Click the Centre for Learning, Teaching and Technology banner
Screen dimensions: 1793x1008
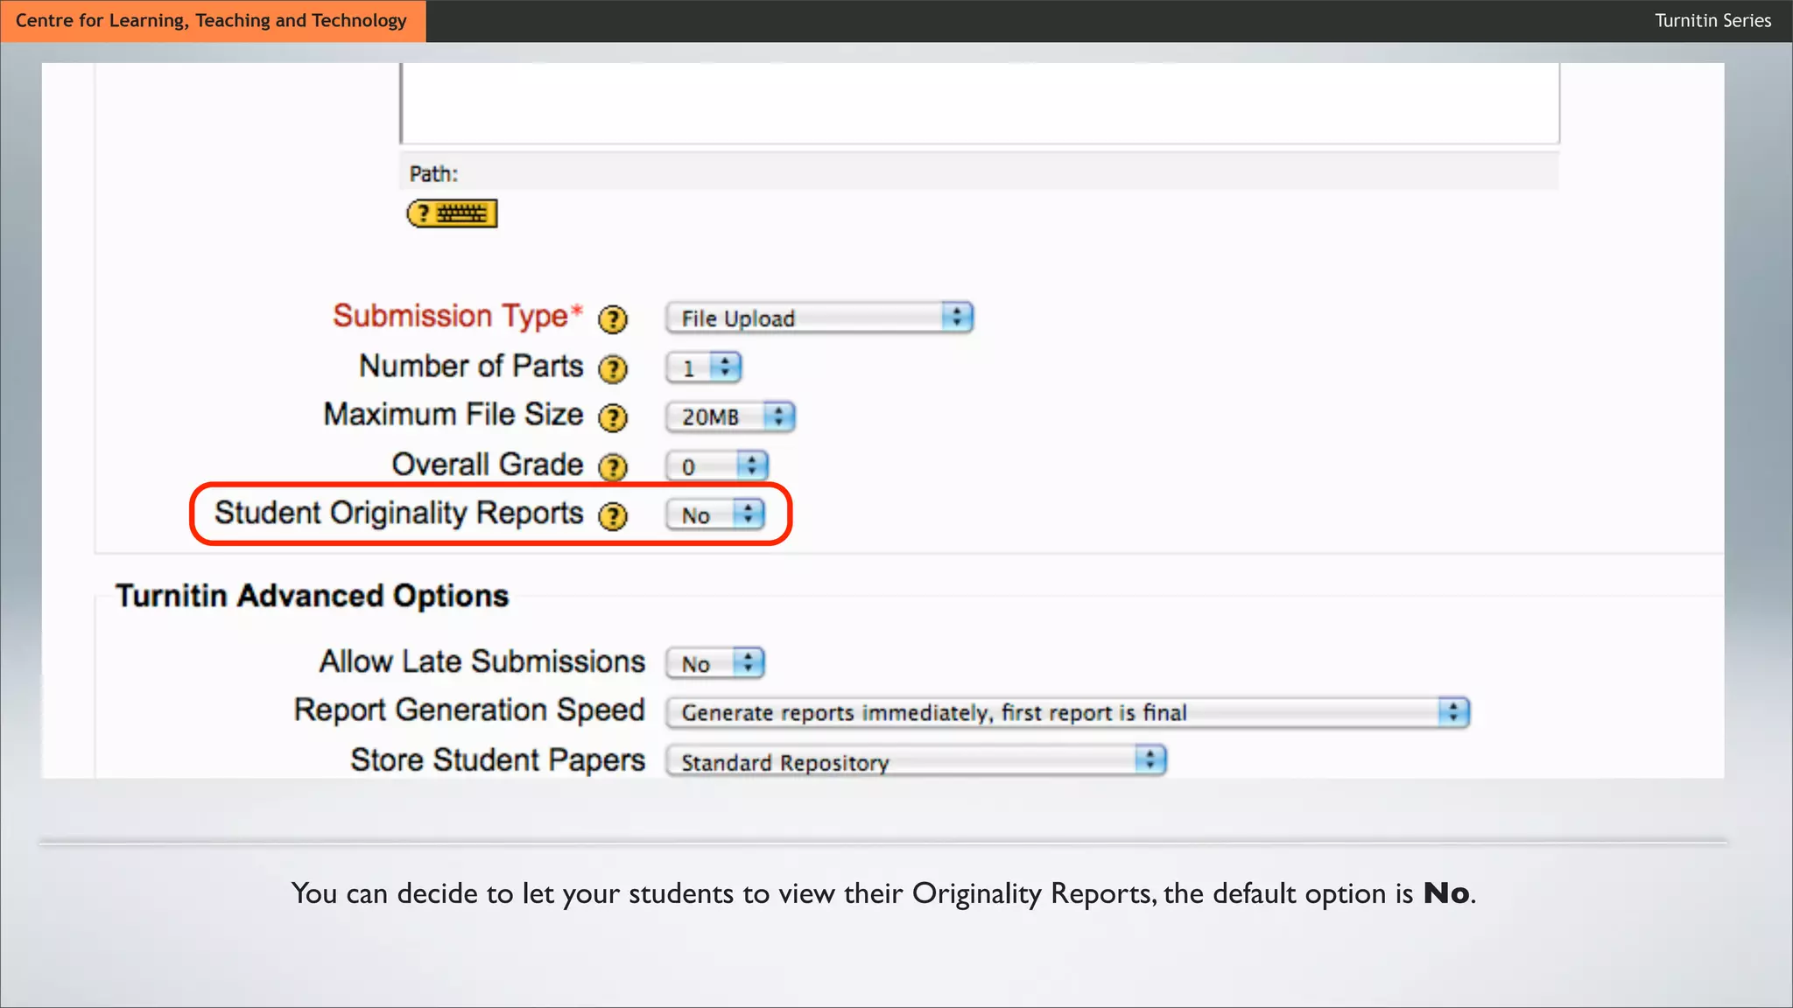pos(212,20)
